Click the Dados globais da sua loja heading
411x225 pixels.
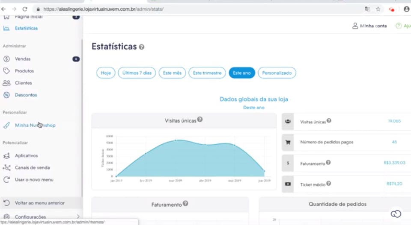[x=254, y=99]
